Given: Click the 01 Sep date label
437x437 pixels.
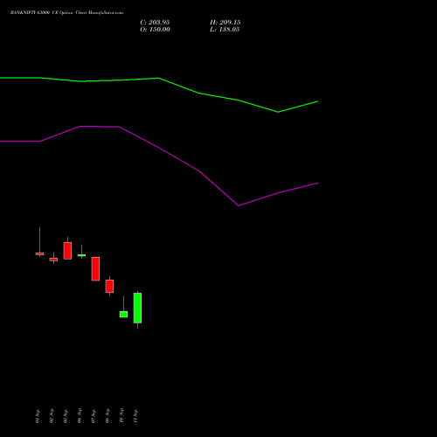Looking at the screenshot, I should click(38, 416).
